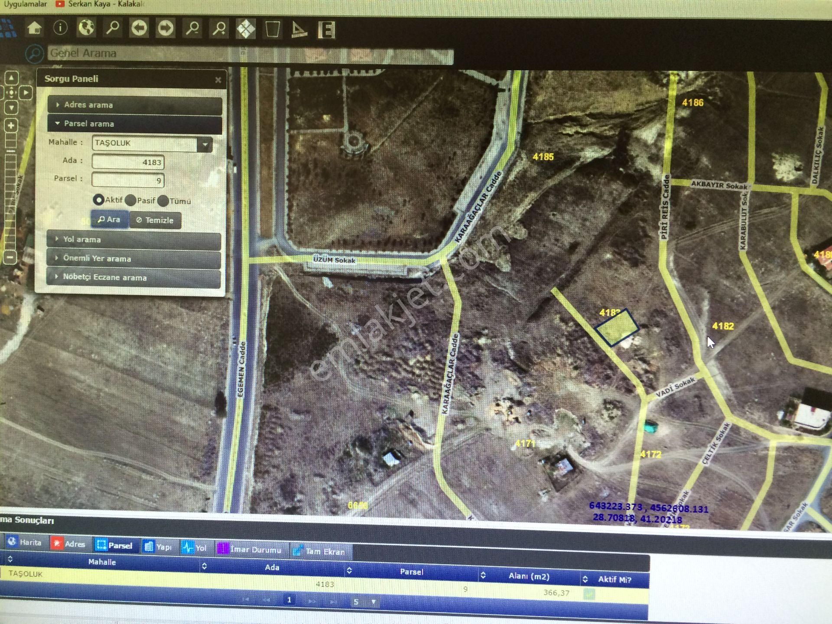
Task: Switch to the İmar Durumu tab
Action: pos(250,549)
